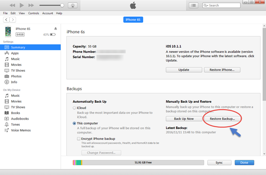266x175 pixels.
Task: Open the Controls menu
Action: point(33,13)
